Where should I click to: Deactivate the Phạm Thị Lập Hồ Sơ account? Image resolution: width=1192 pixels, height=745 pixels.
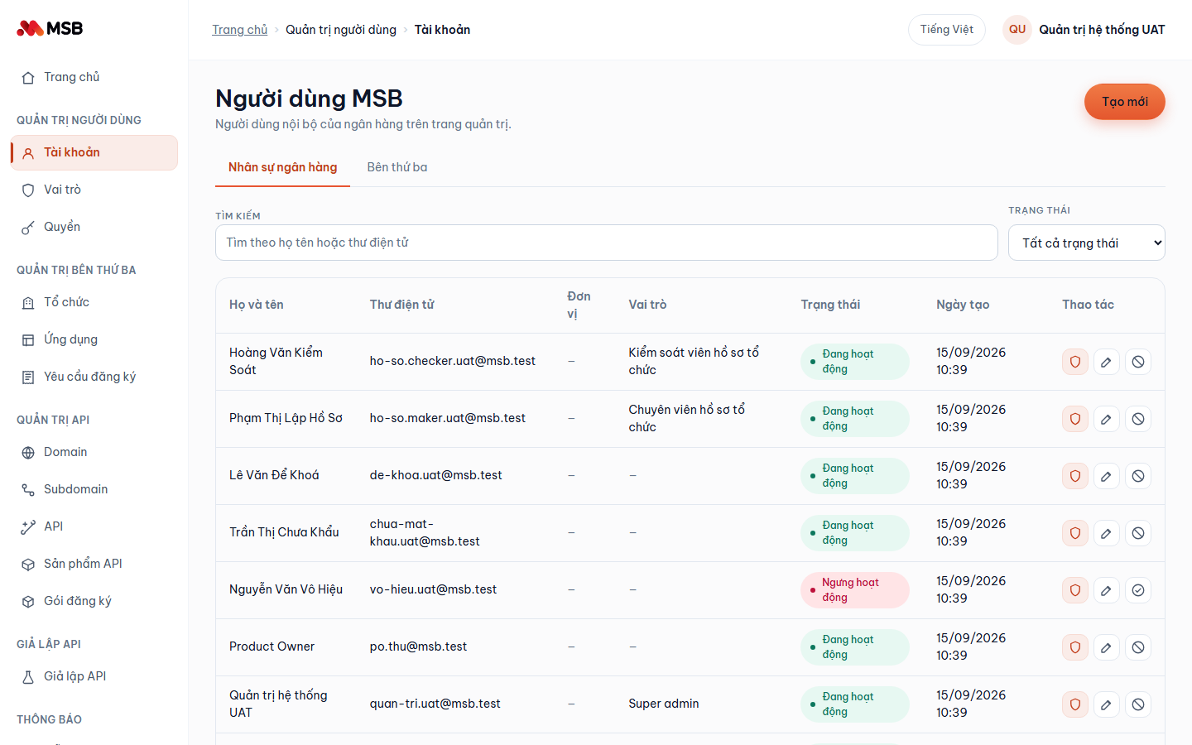click(x=1138, y=419)
